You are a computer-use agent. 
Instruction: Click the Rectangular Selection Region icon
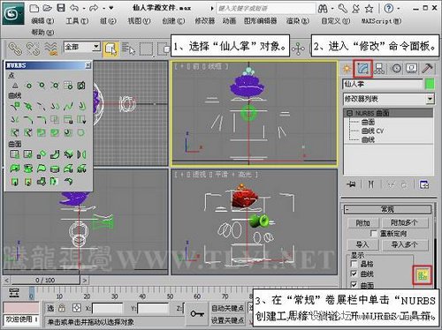(x=146, y=49)
